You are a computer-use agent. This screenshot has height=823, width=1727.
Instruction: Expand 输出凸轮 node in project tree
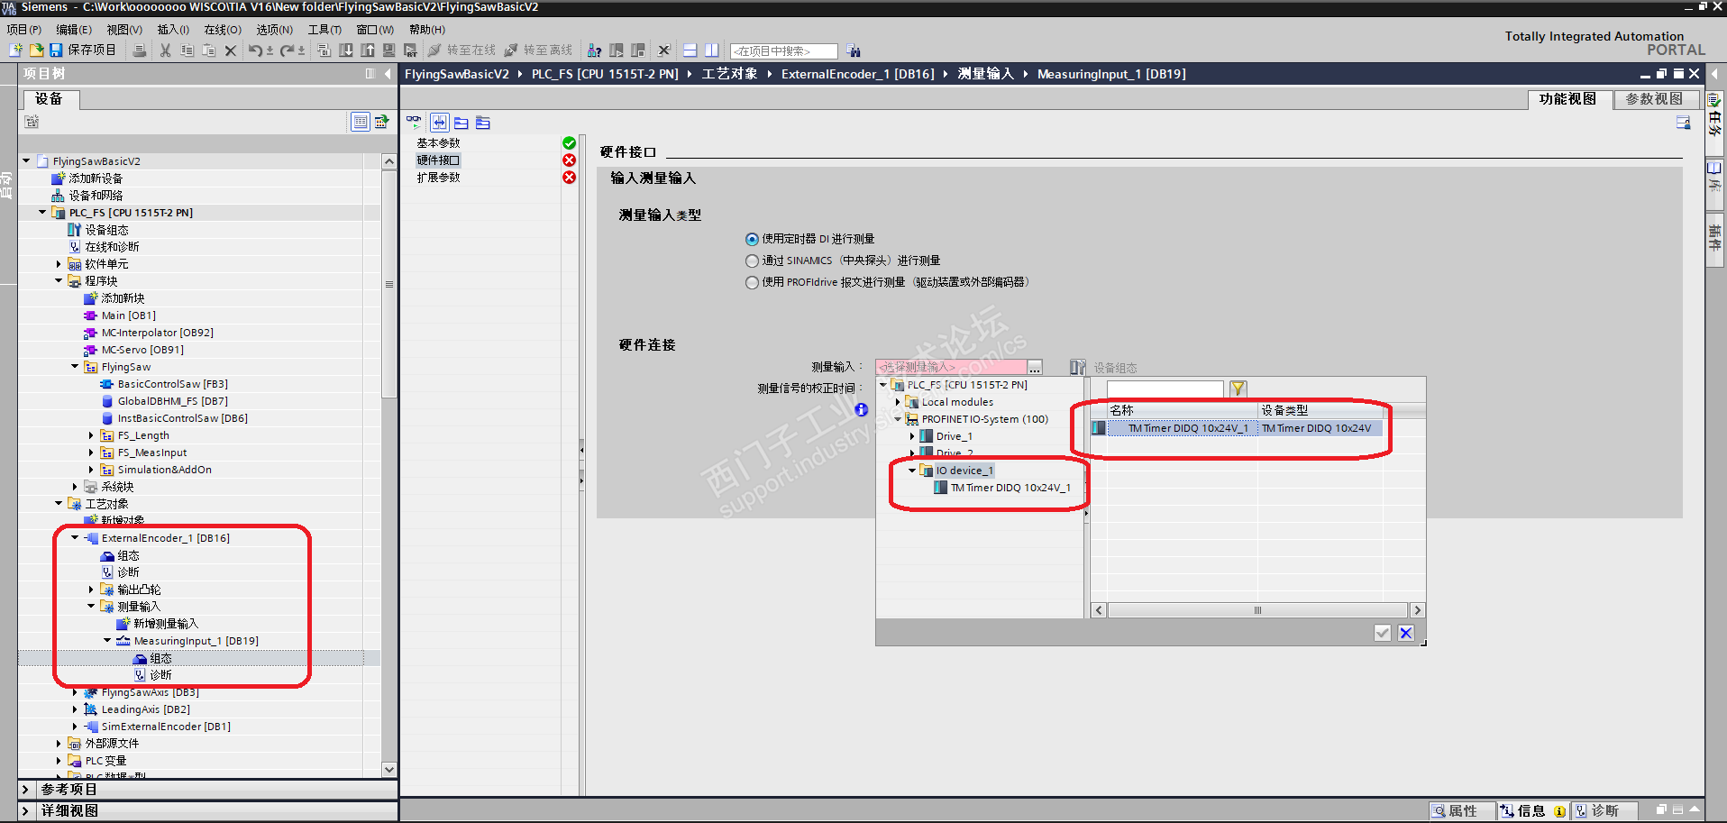pos(91,590)
